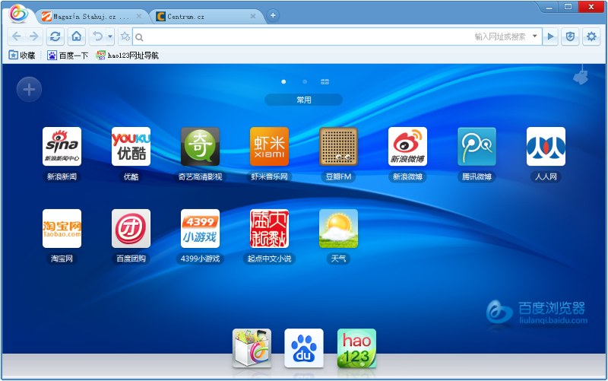
Task: Click the undo closed tab arrow
Action: [x=97, y=37]
